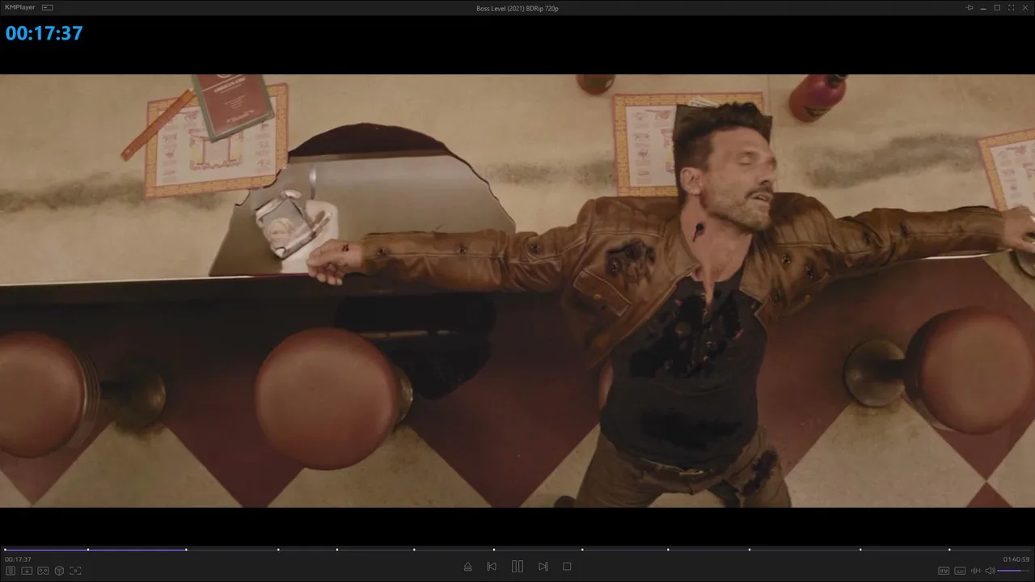
Task: Pause the video playback
Action: pyautogui.click(x=517, y=567)
